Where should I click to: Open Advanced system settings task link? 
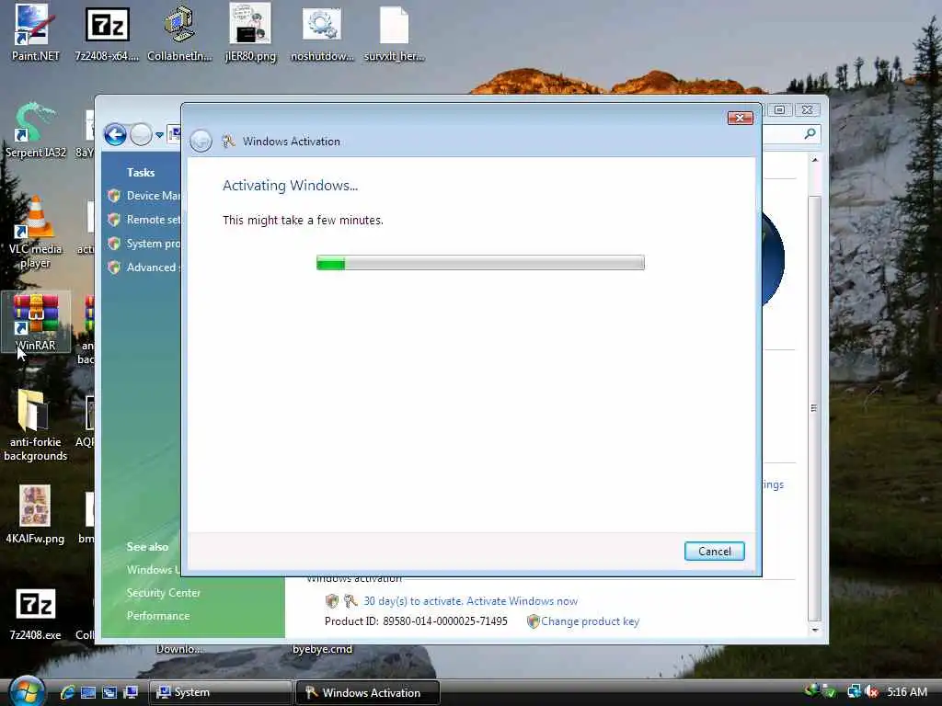(x=154, y=268)
